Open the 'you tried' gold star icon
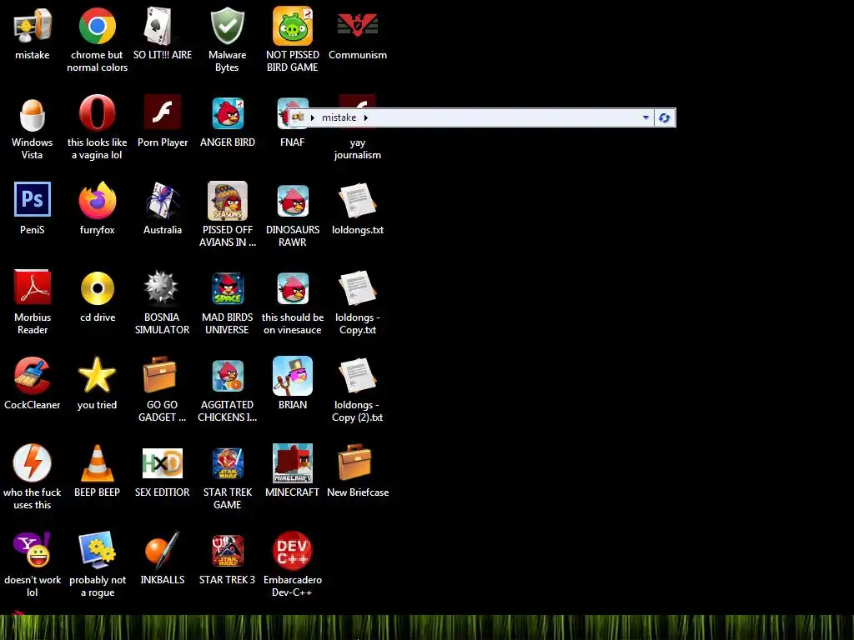This screenshot has height=640, width=854. (x=97, y=375)
